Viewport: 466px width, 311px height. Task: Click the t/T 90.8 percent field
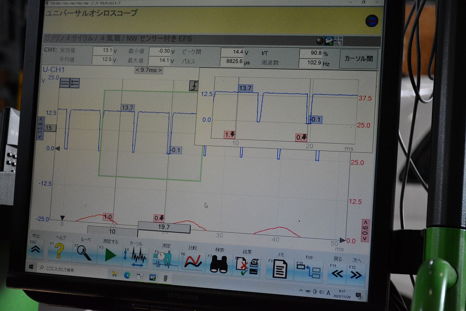coord(311,53)
